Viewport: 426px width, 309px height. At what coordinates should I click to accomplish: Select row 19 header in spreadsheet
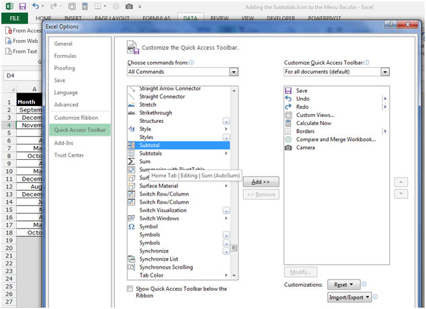pos(9,240)
